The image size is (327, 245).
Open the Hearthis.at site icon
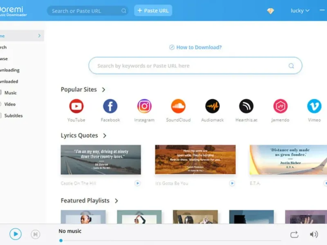(246, 106)
